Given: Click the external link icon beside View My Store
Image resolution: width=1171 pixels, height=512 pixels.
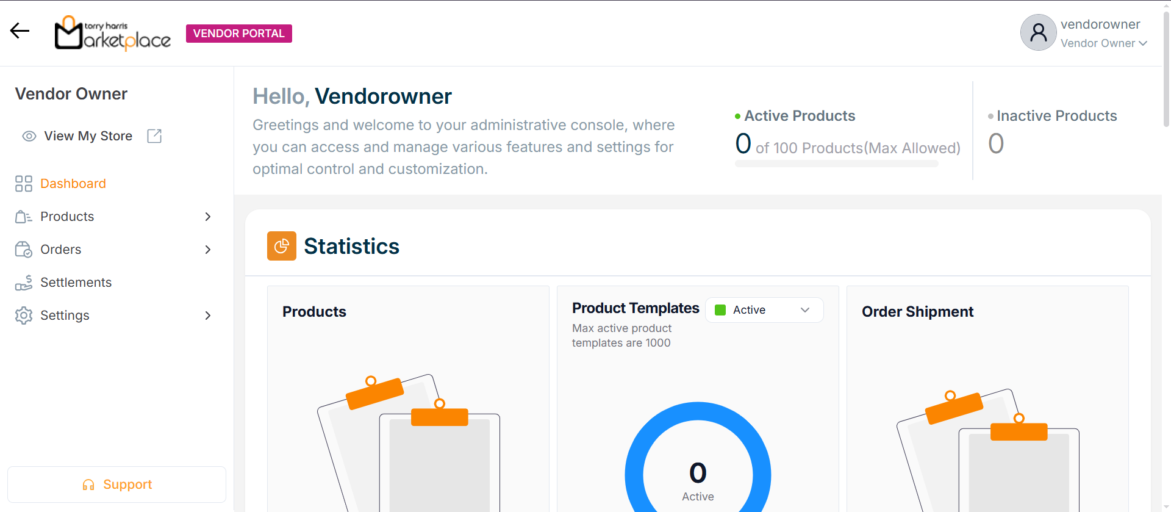Looking at the screenshot, I should [154, 136].
